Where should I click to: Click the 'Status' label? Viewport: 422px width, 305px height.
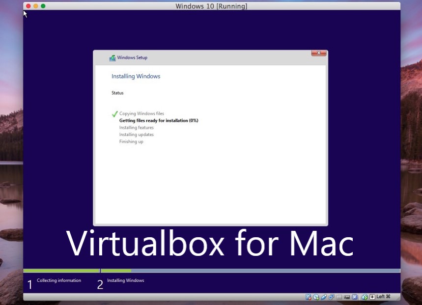coord(117,93)
